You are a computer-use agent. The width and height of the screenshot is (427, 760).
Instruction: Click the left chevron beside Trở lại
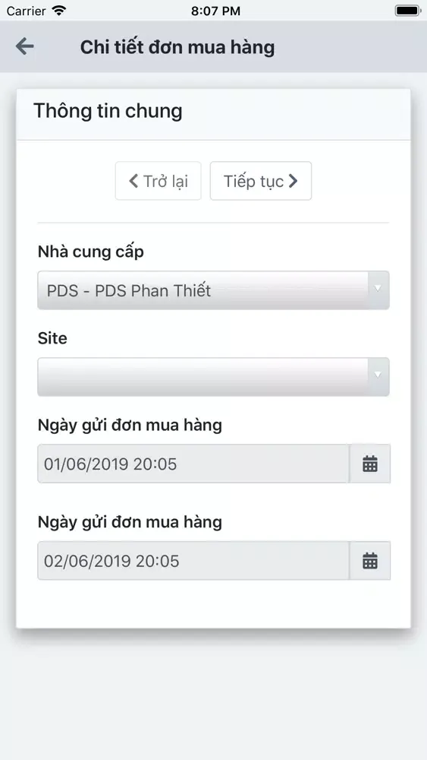[133, 182]
